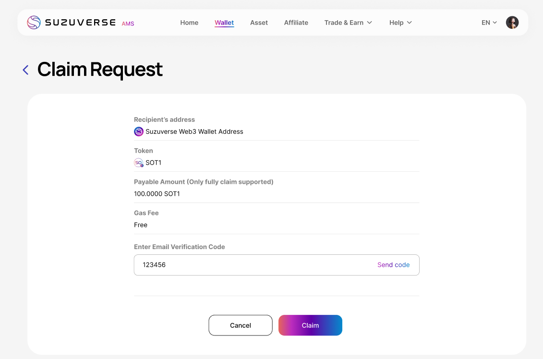Click the gradient Claim button
This screenshot has height=359, width=543.
pyautogui.click(x=310, y=325)
